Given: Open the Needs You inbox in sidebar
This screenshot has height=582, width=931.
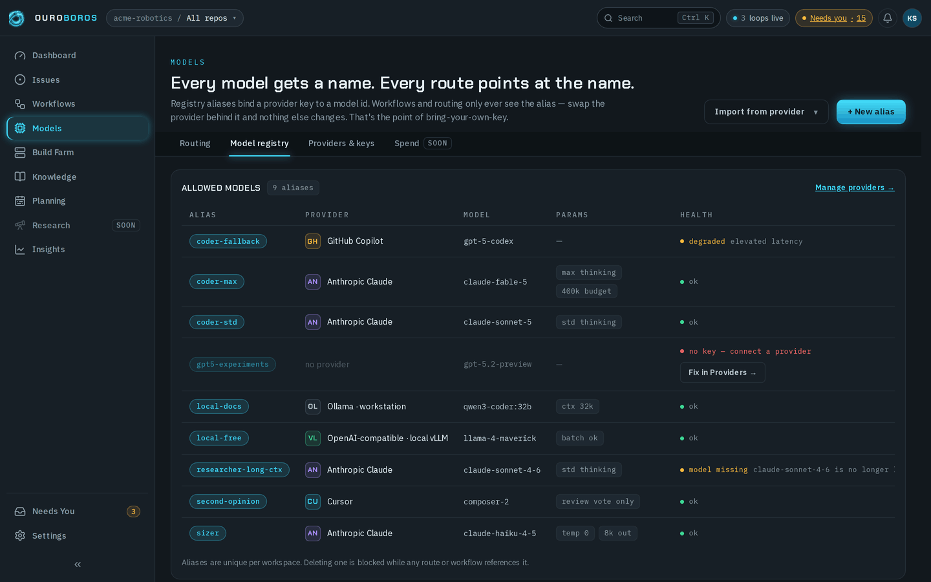Looking at the screenshot, I should pos(78,512).
